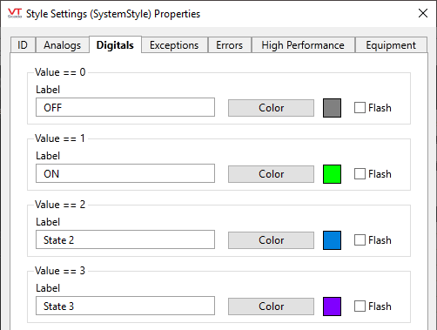Image resolution: width=437 pixels, height=330 pixels.
Task: Go to the Errors tab
Action: point(229,45)
